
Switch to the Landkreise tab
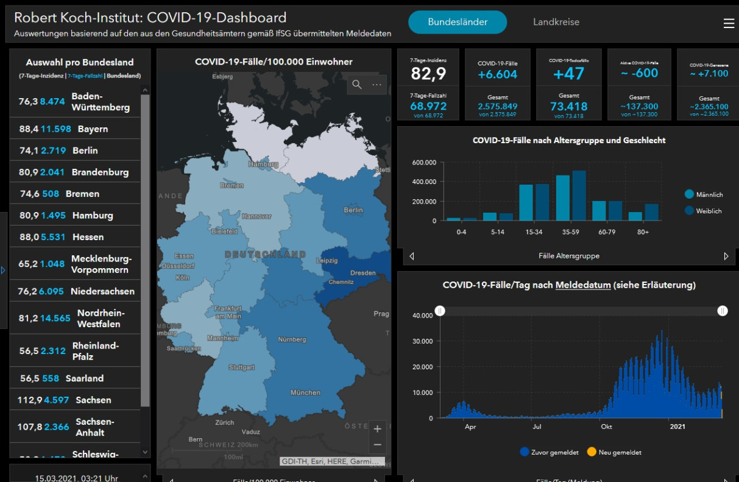point(556,22)
